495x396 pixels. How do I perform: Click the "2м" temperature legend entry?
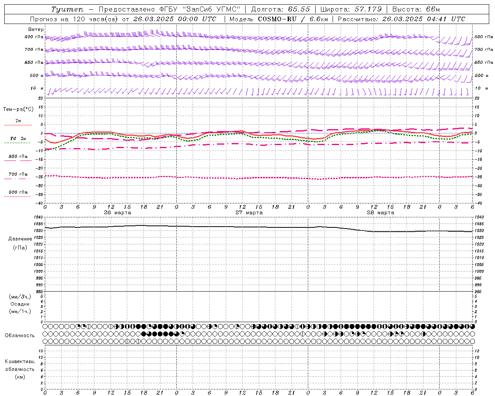pos(18,121)
